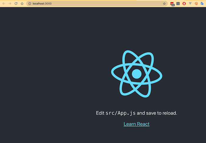Reload the localhost page

tap(16, 4)
